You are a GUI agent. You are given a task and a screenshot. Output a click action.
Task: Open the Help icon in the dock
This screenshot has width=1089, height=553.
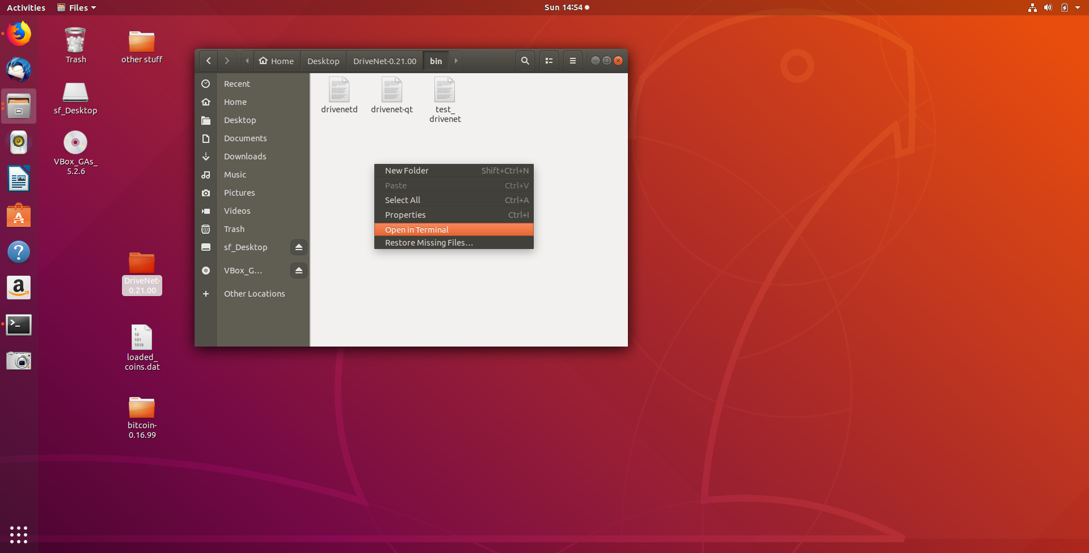pos(19,252)
